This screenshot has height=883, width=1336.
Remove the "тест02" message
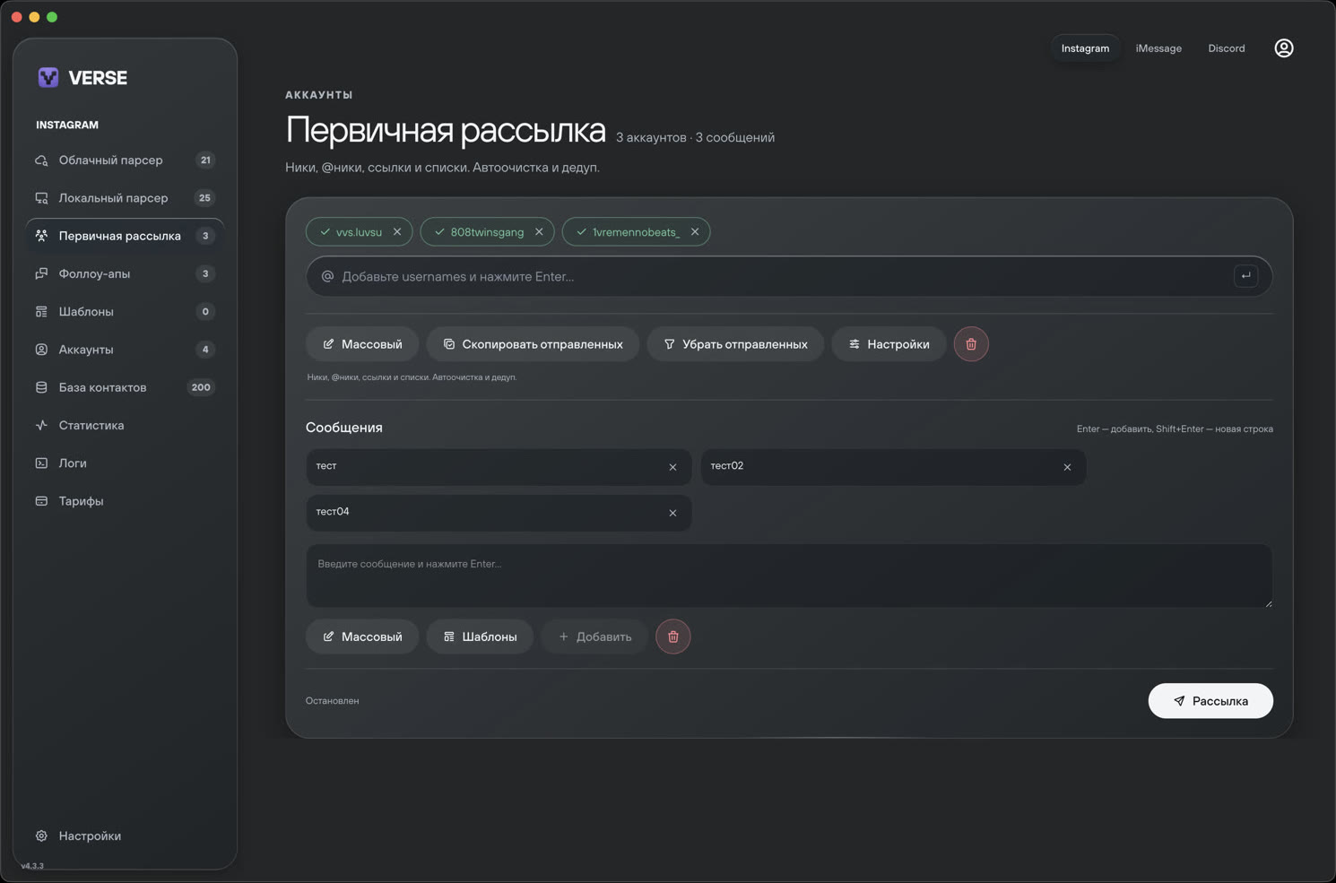click(x=1067, y=467)
